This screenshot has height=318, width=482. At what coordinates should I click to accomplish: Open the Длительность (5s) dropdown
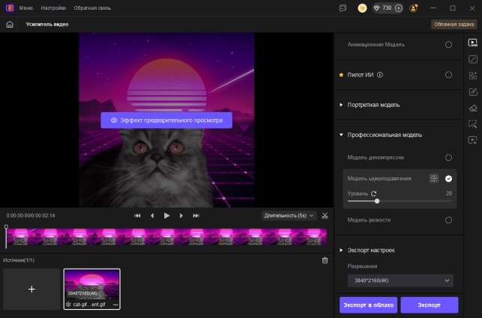289,215
